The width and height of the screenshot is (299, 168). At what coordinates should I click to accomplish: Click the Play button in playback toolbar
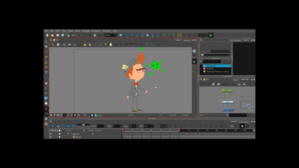click(53, 126)
